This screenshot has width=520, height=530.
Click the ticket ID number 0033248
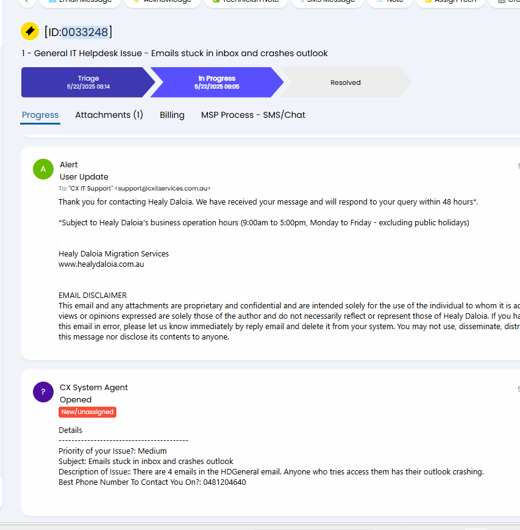84,32
